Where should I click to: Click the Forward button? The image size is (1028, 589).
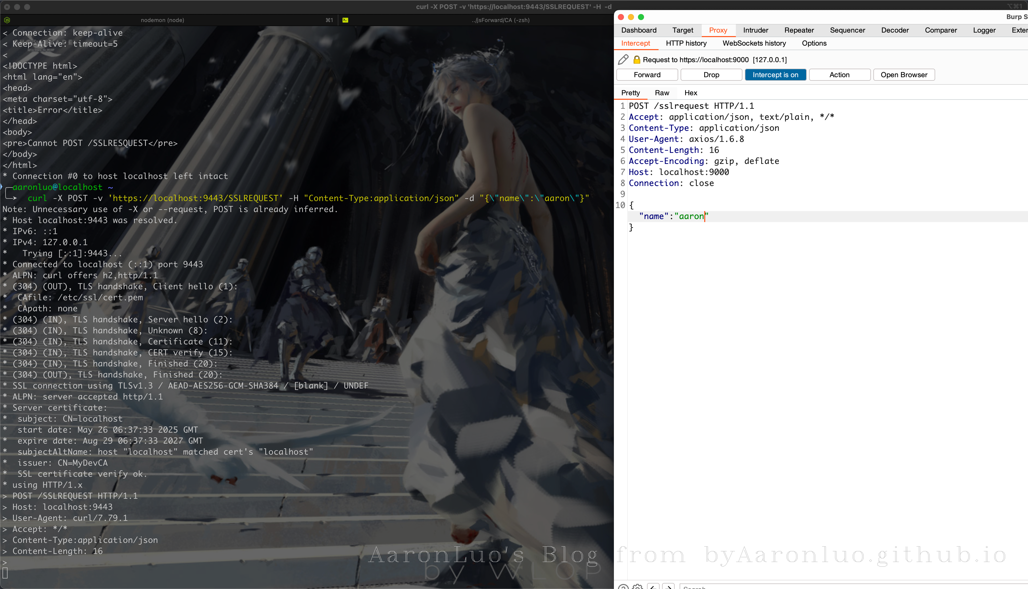pyautogui.click(x=647, y=75)
